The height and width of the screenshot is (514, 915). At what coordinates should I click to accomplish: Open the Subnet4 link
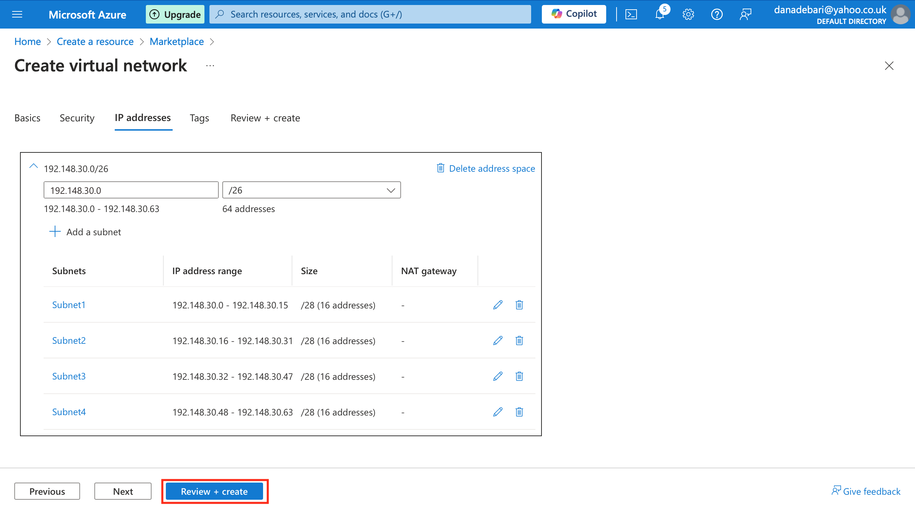(x=69, y=412)
